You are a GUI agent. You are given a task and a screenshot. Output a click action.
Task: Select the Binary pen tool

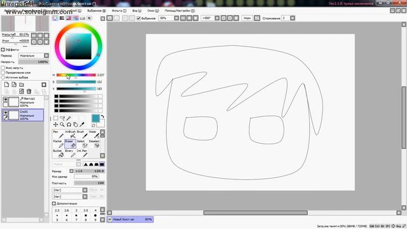tap(70, 153)
